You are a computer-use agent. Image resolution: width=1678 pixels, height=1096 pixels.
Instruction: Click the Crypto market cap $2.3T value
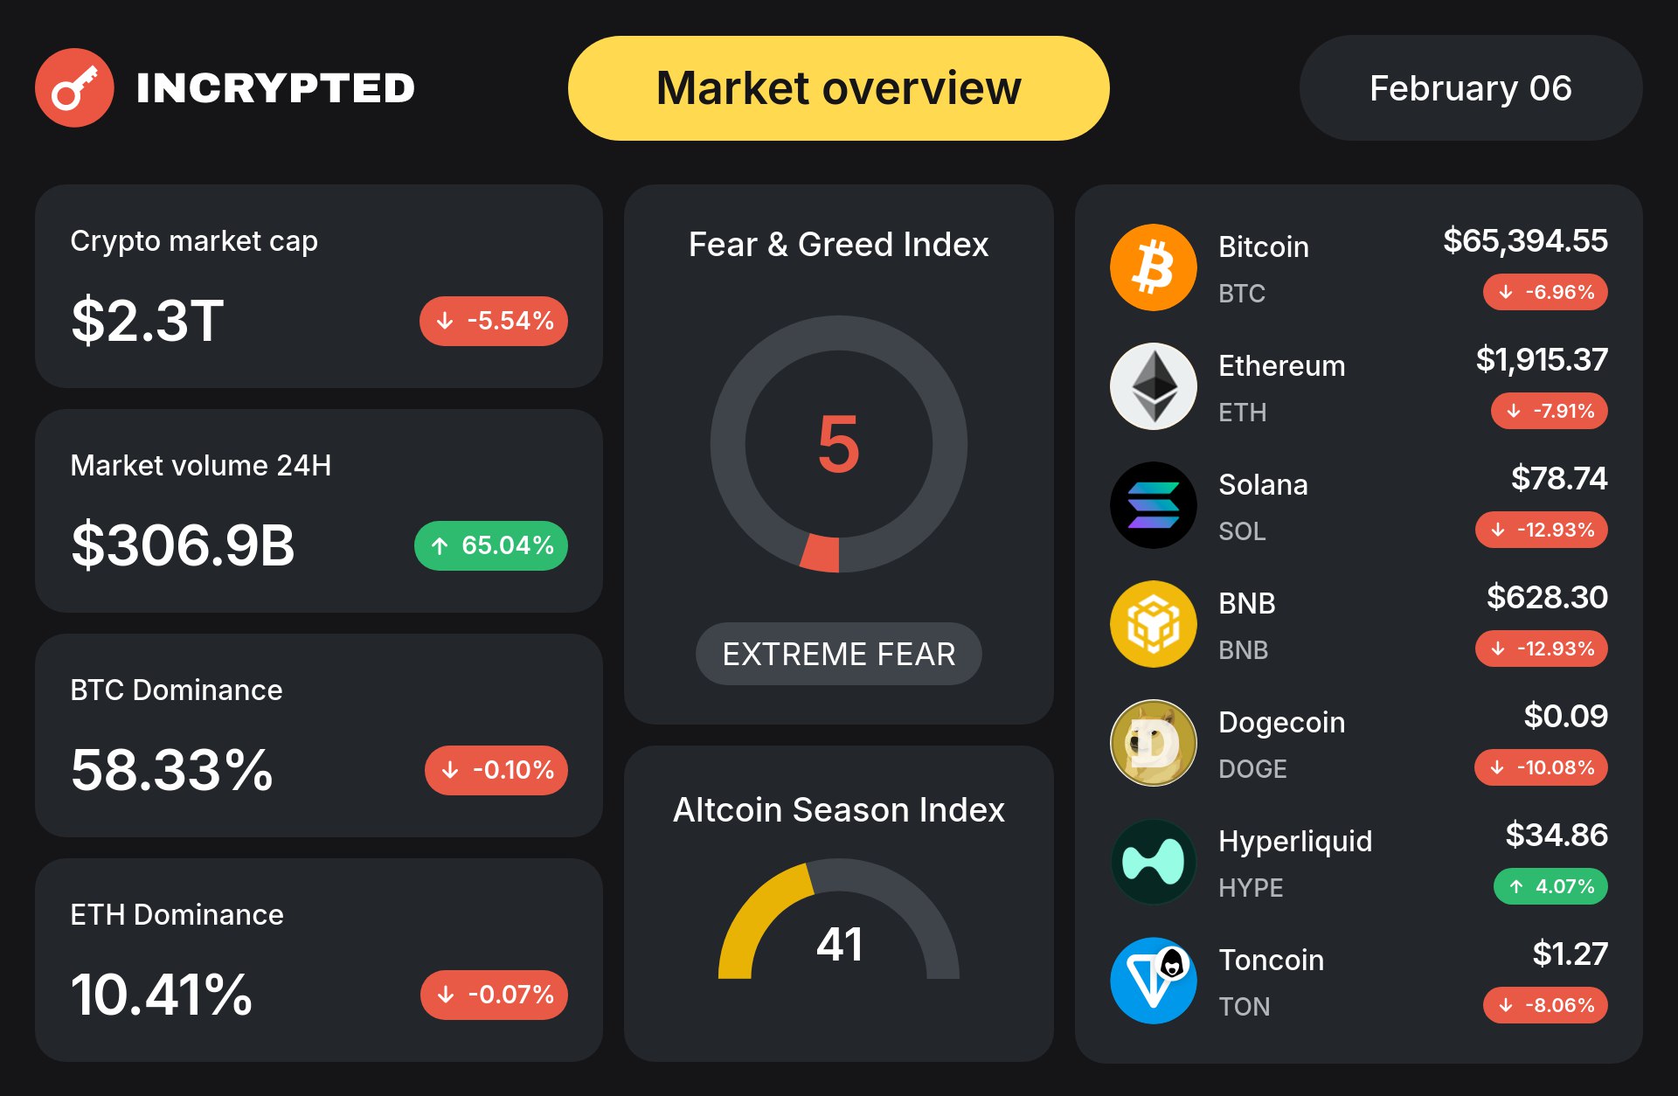148,321
